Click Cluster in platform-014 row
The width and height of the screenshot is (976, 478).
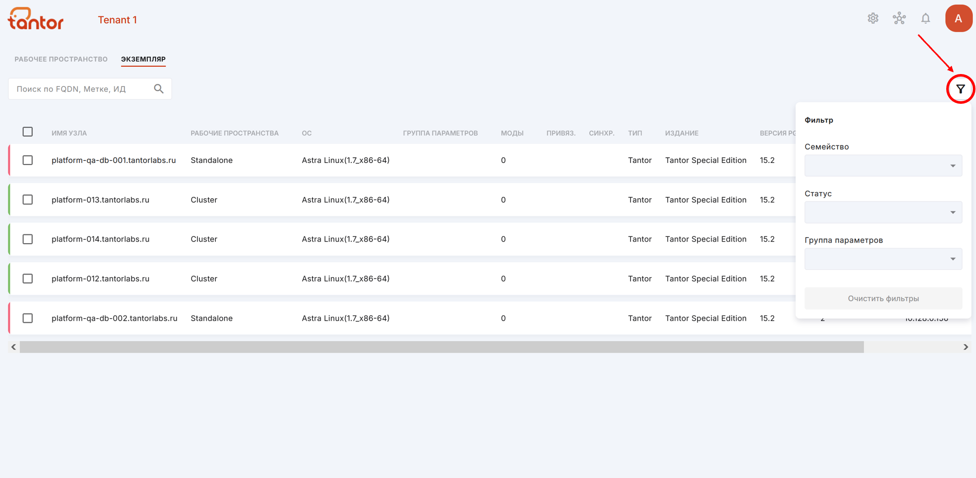tap(204, 239)
